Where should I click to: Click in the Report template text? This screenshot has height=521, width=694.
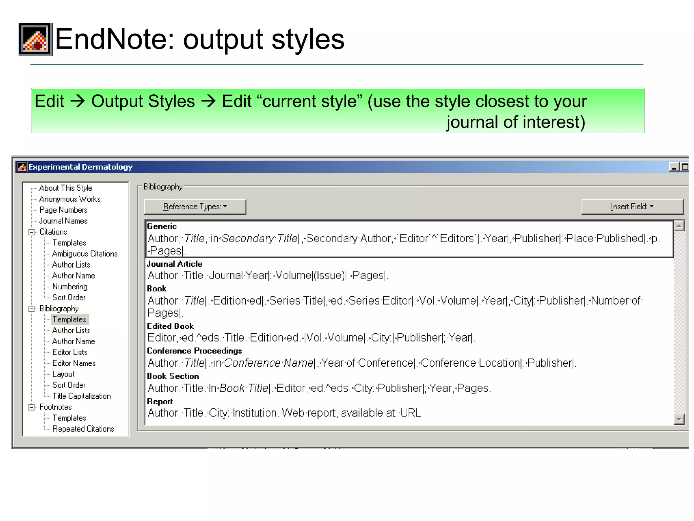tap(284, 413)
